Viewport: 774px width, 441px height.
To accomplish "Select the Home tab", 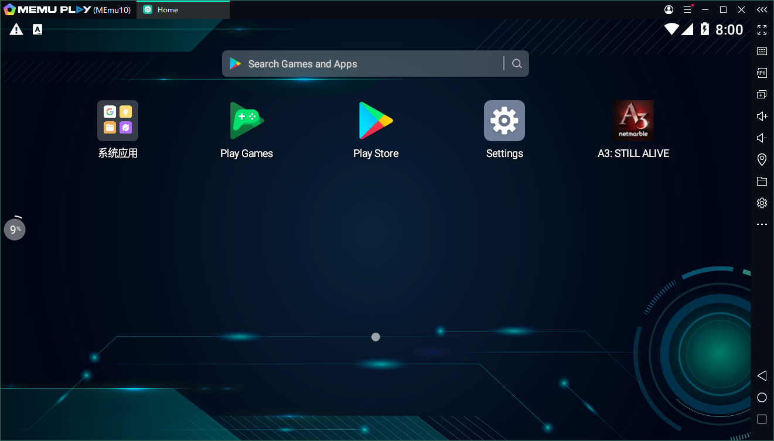I will pos(183,10).
